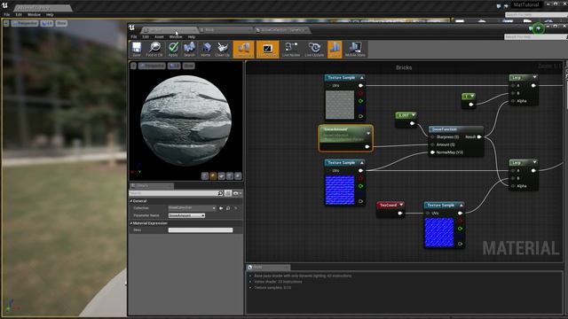The width and height of the screenshot is (568, 319).
Task: Select the SnowFunction node title
Action: coord(444,129)
